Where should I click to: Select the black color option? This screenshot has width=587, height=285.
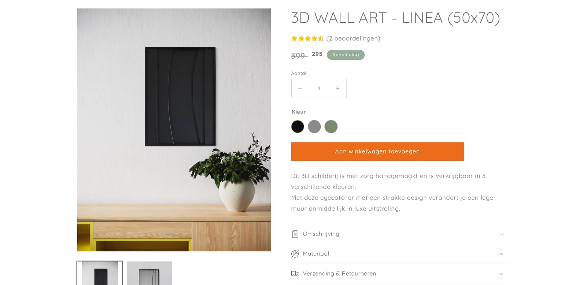point(297,127)
